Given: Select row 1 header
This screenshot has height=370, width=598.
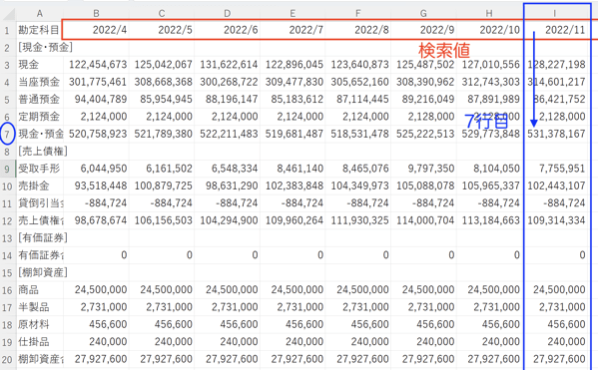Looking at the screenshot, I should tap(7, 30).
